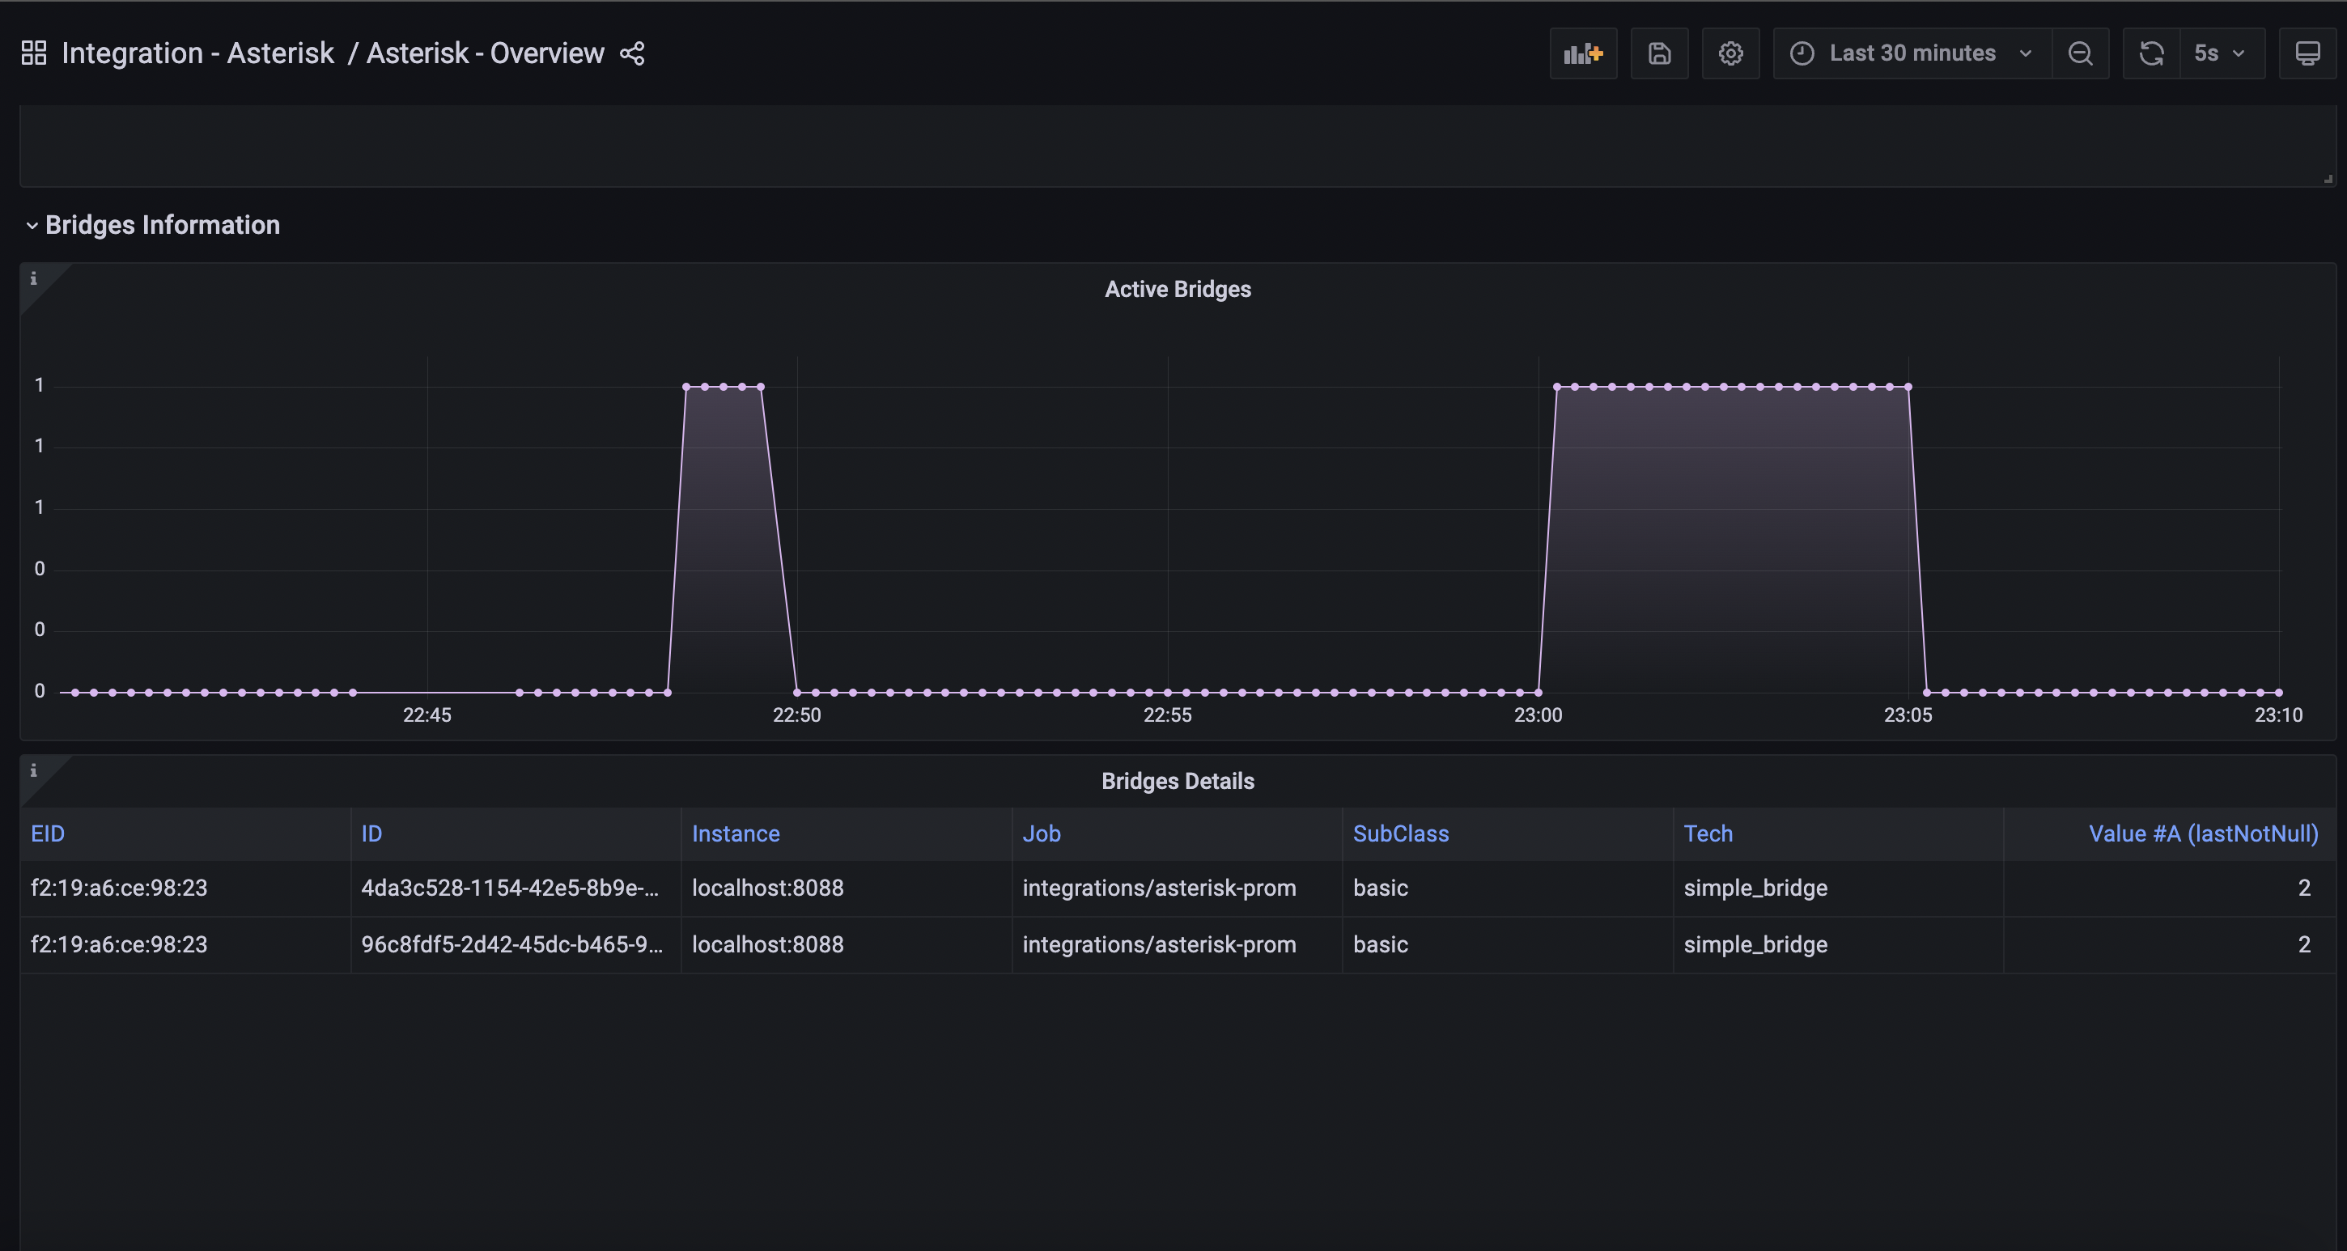
Task: Save the dashboard with disk icon
Action: 1659,53
